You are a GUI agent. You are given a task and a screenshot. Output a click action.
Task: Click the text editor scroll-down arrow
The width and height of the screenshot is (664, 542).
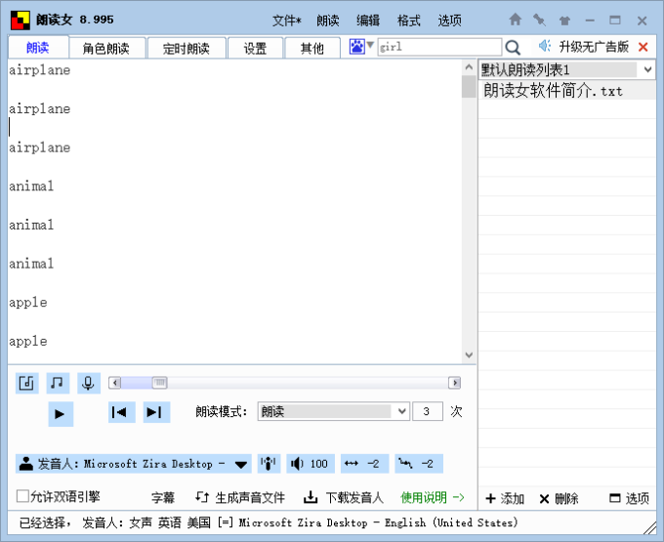469,355
